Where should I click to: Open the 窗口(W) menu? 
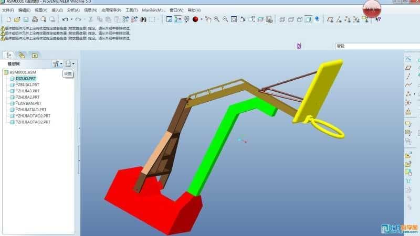(x=176, y=10)
